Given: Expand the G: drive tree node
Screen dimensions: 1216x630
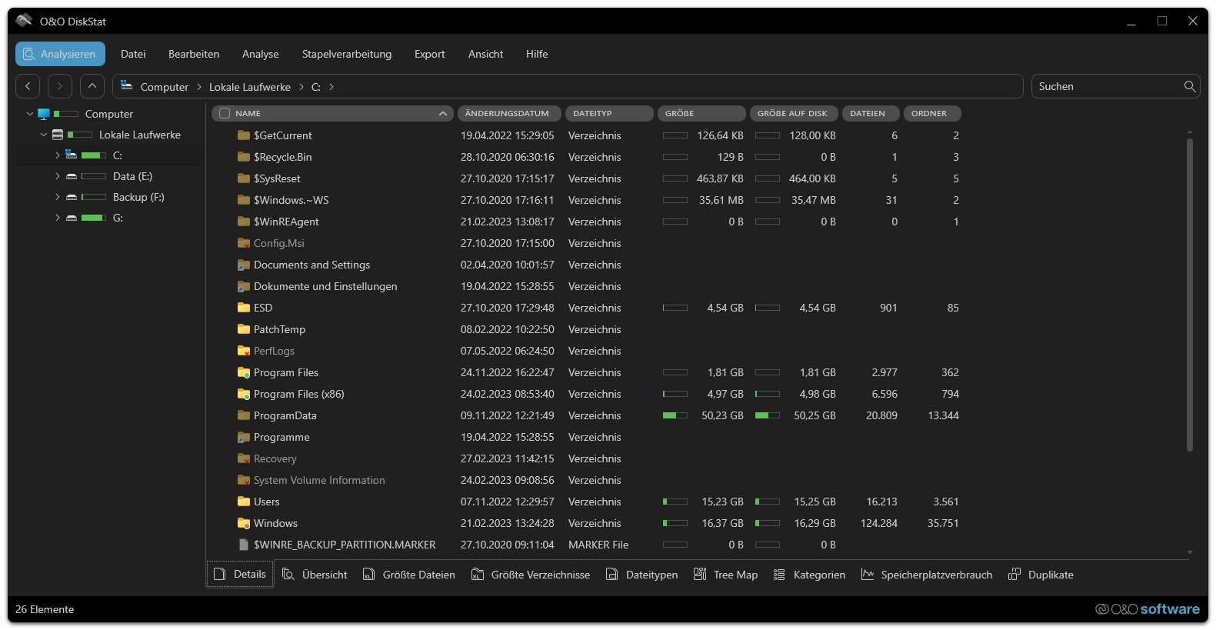Looking at the screenshot, I should pyautogui.click(x=58, y=218).
